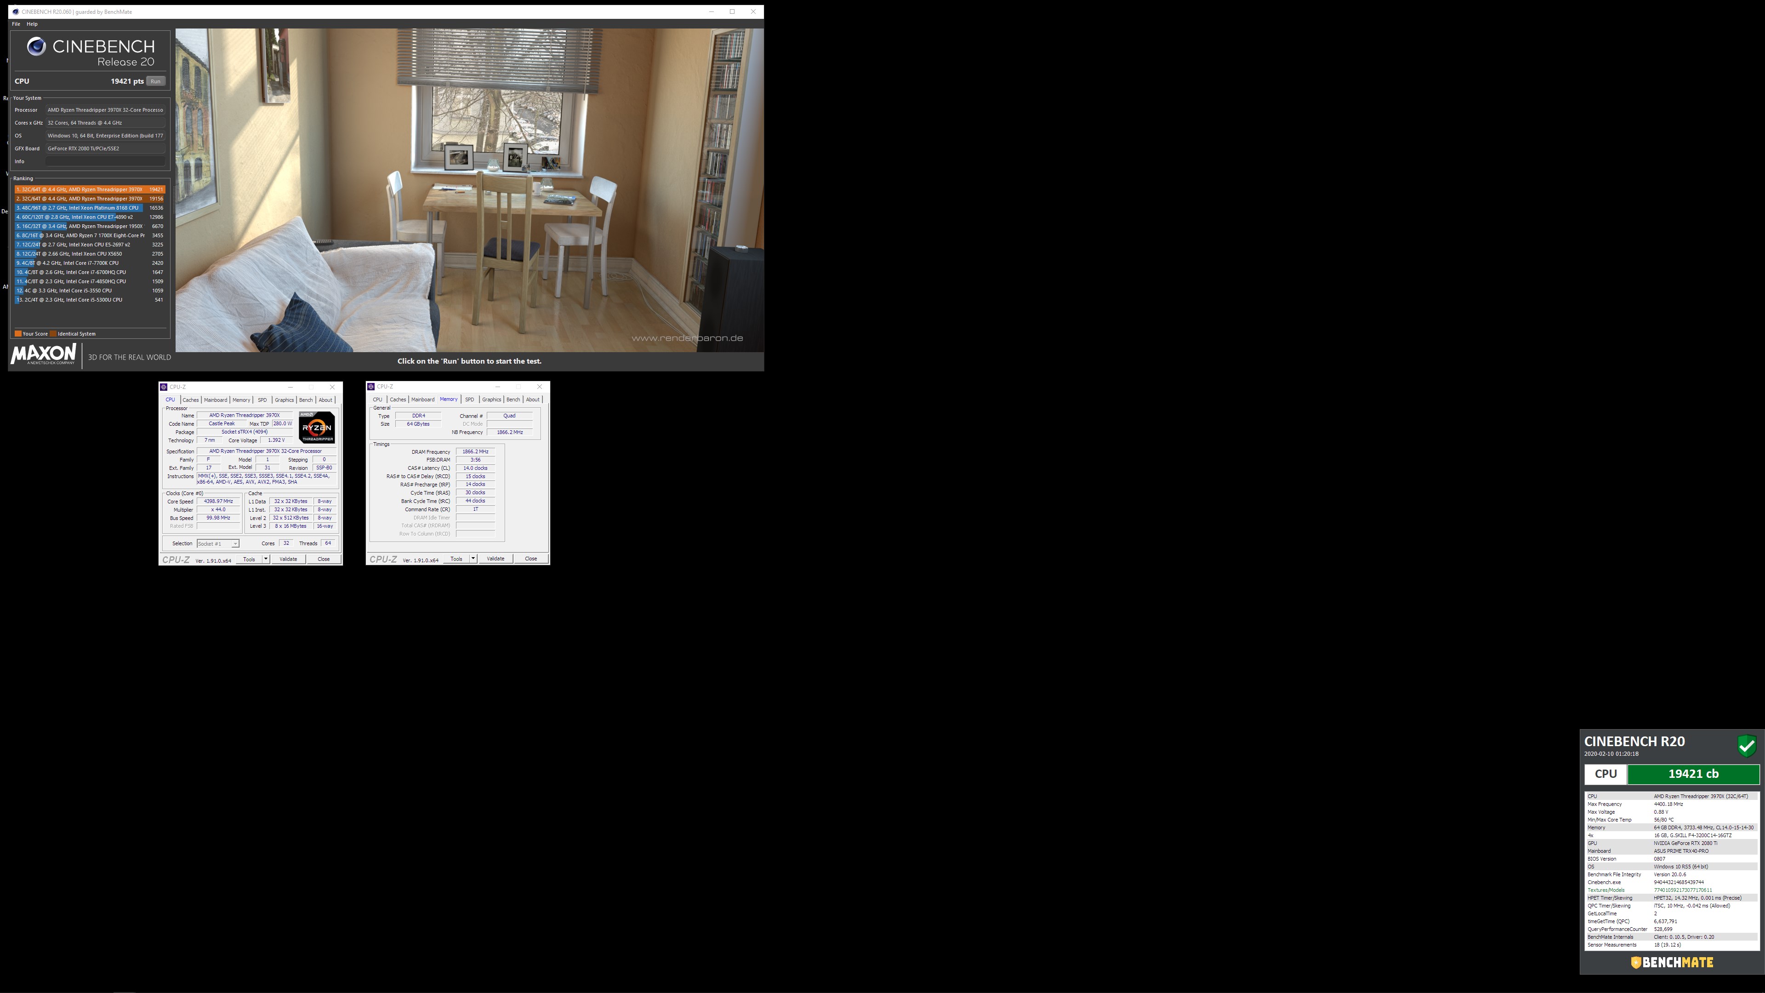The image size is (1765, 993).
Task: Click the Cinebench title bar app icon
Action: point(15,11)
